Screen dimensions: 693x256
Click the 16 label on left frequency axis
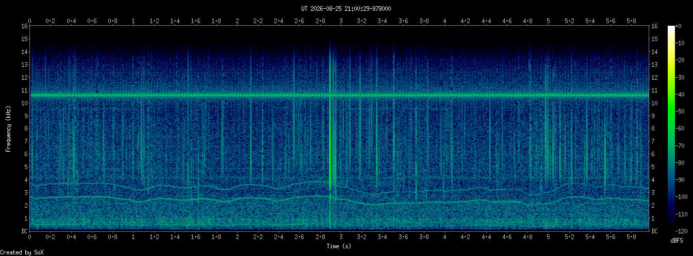tap(24, 26)
